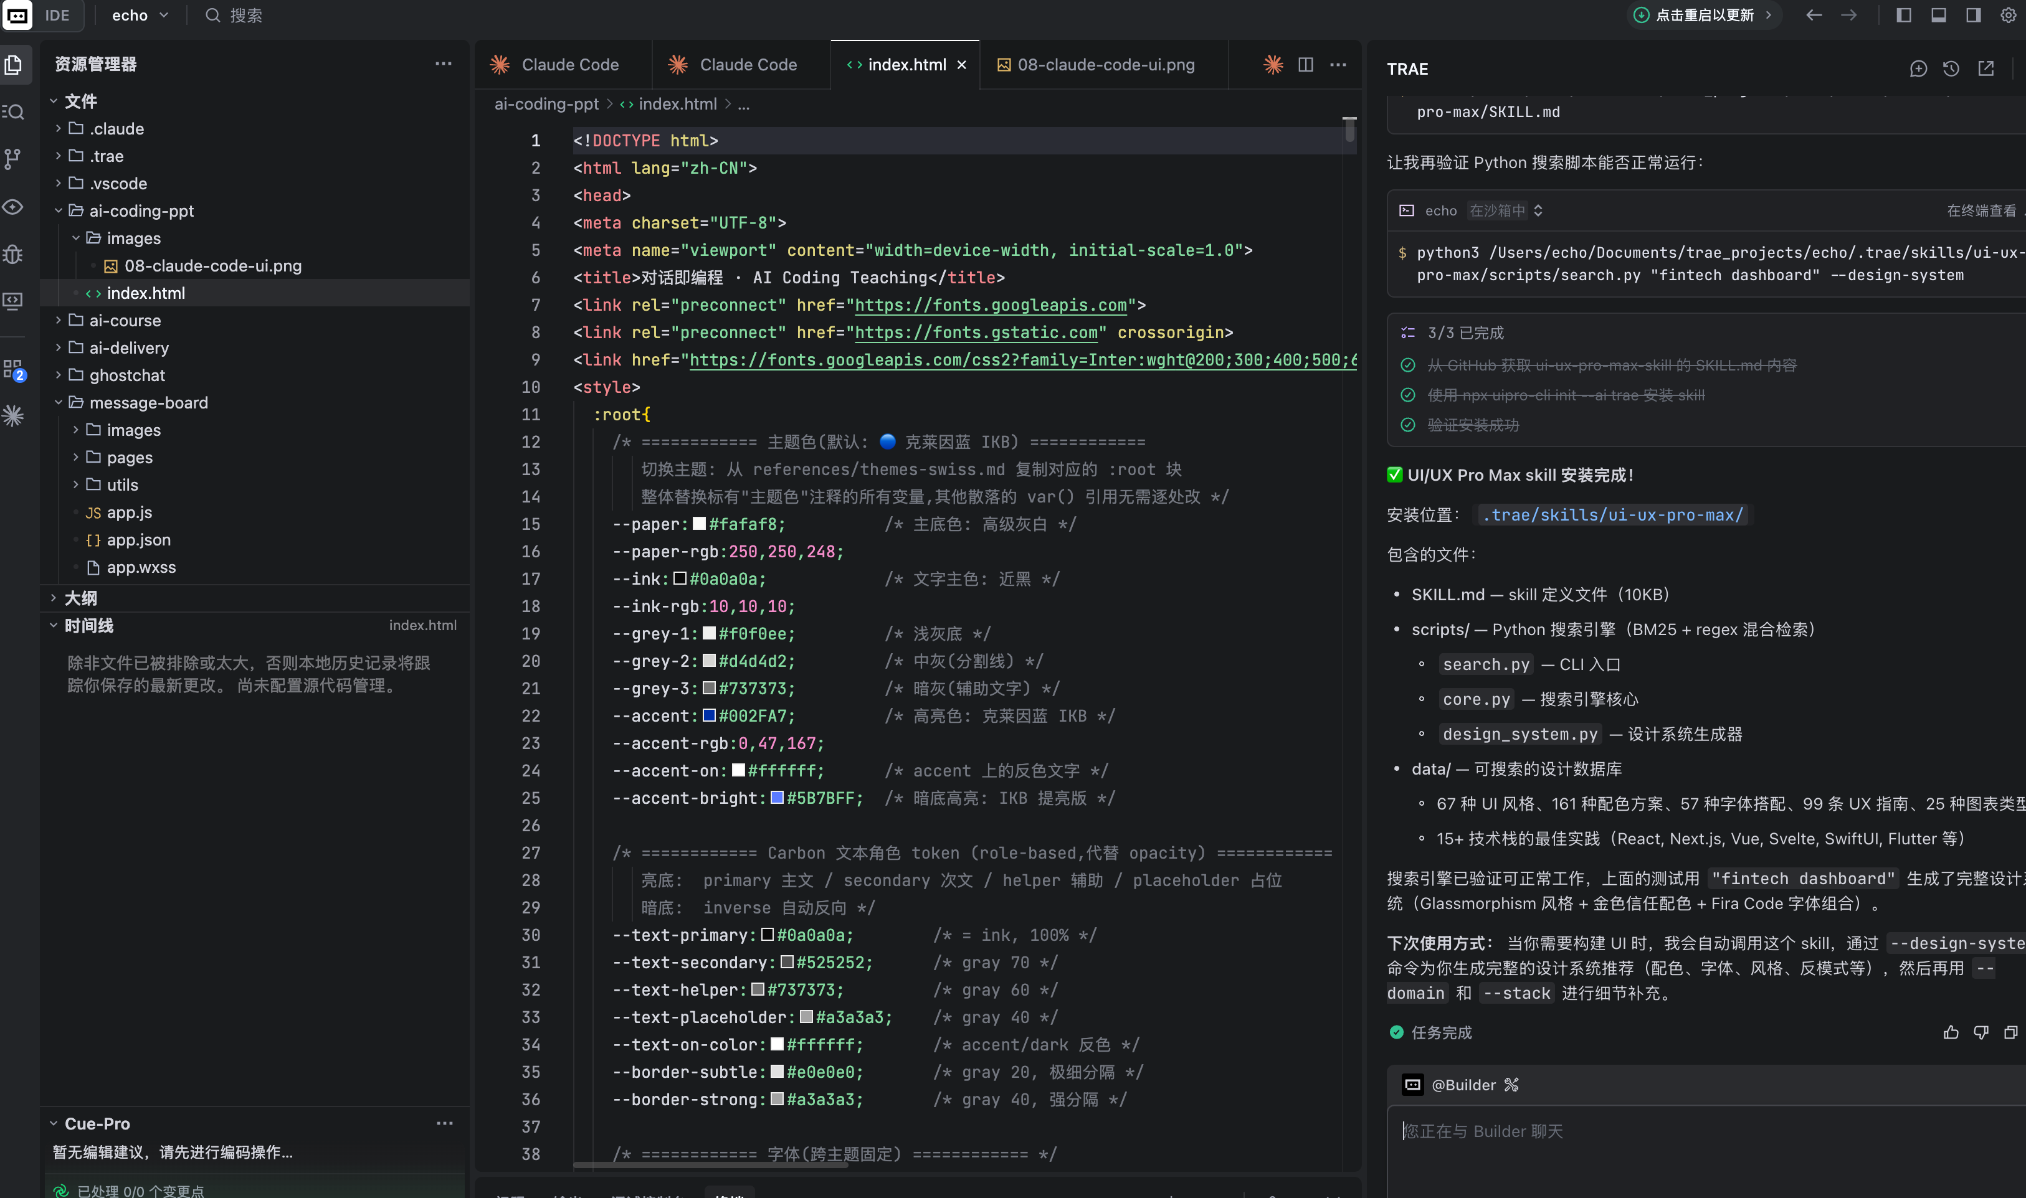Open Source Control in activity bar
Viewport: 2026px width, 1198px height.
click(13, 159)
